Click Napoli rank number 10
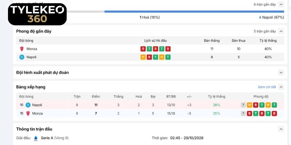Screen dimensions: 291x145 (21, 105)
